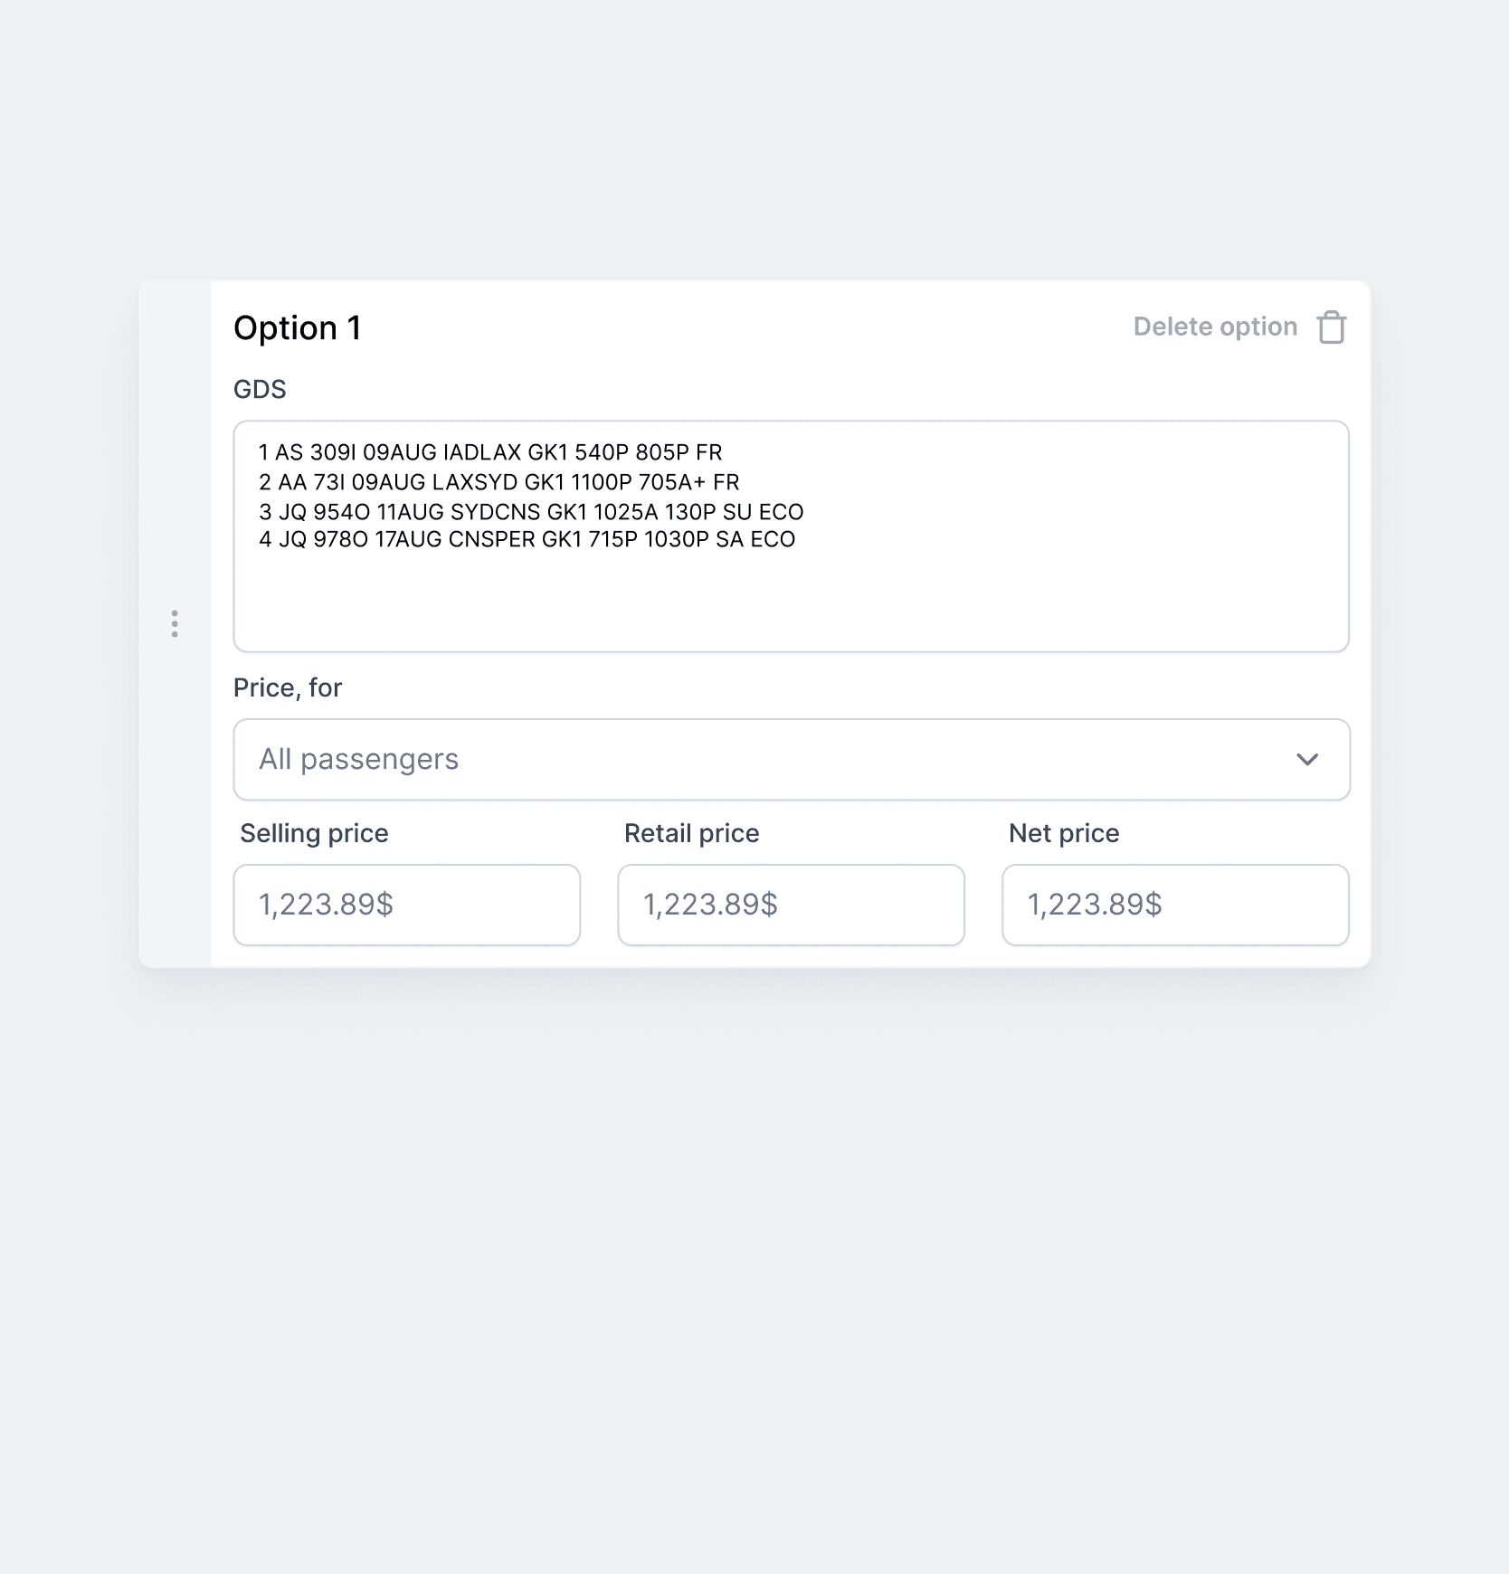Viewport: 1509px width, 1574px height.
Task: Focus the Retail price input field
Action: coord(792,905)
